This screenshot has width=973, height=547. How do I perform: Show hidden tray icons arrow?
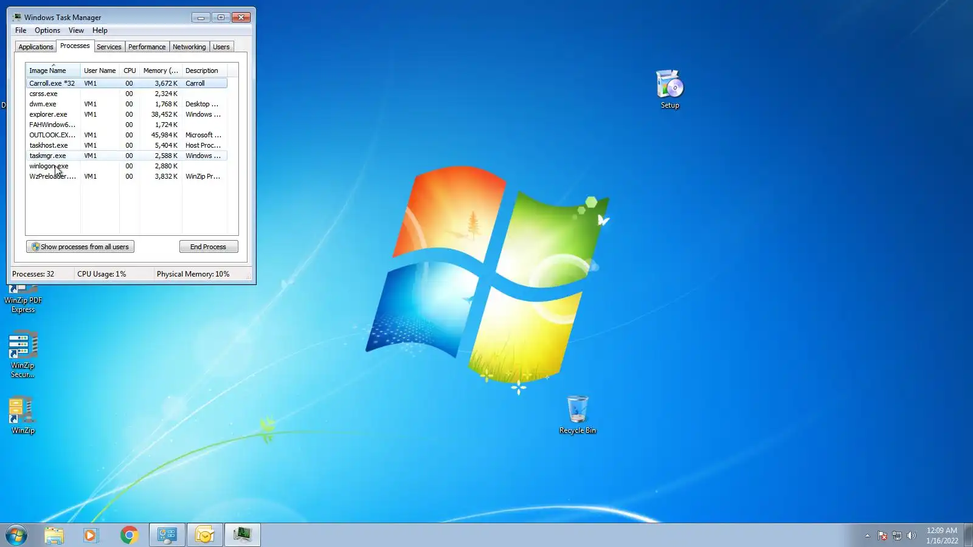pyautogui.click(x=867, y=535)
